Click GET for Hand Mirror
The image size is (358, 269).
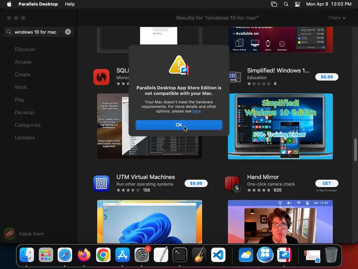[x=327, y=183]
